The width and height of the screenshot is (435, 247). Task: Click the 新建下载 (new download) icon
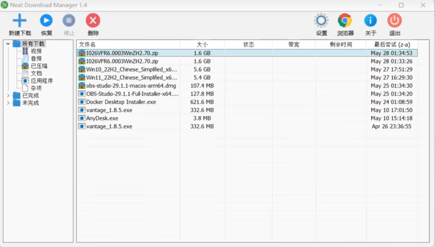(20, 20)
